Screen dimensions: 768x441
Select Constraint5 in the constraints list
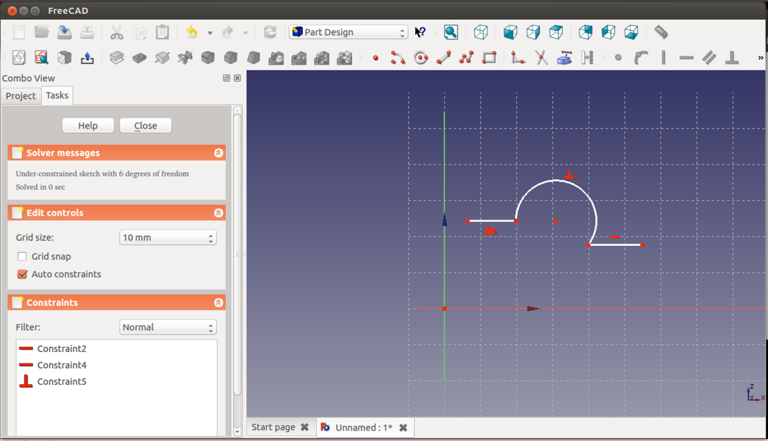(61, 381)
